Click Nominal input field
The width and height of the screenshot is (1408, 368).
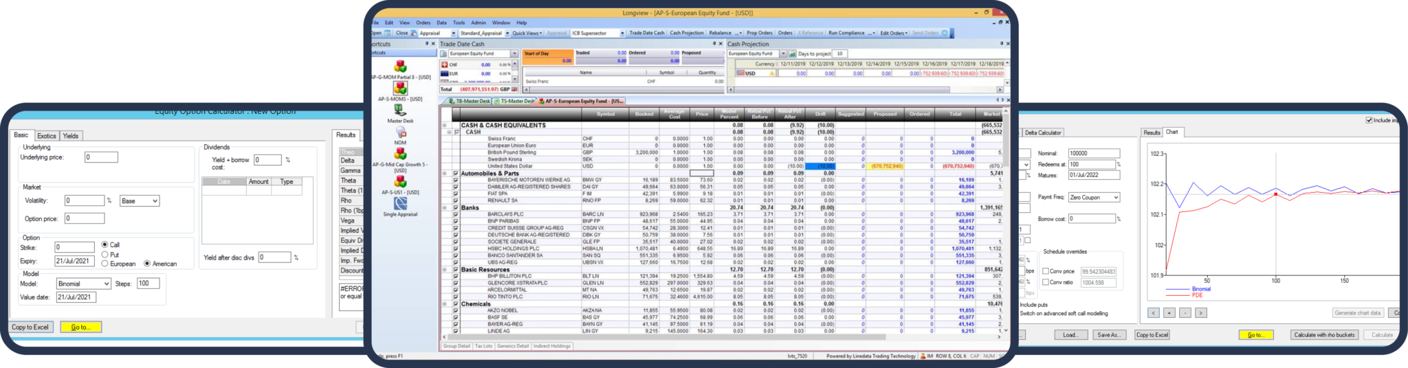click(1094, 154)
